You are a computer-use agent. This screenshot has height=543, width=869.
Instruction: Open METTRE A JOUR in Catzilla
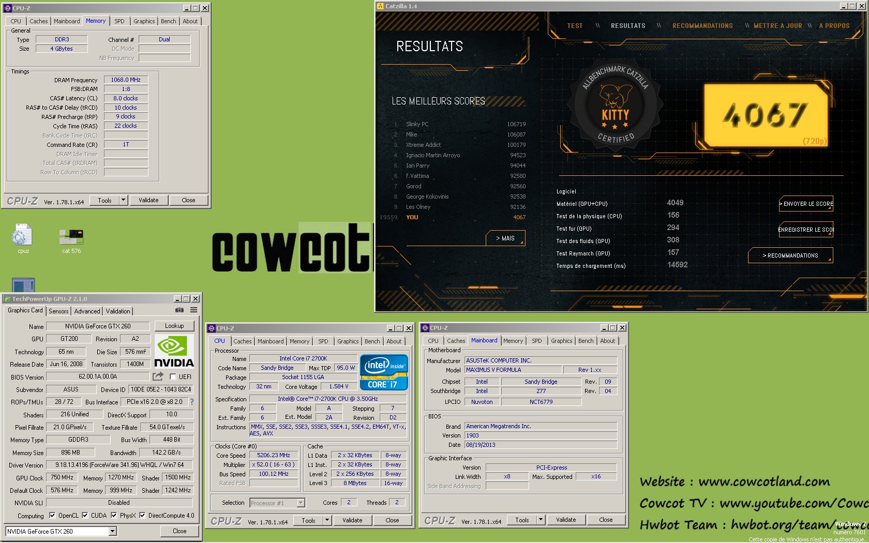click(778, 26)
